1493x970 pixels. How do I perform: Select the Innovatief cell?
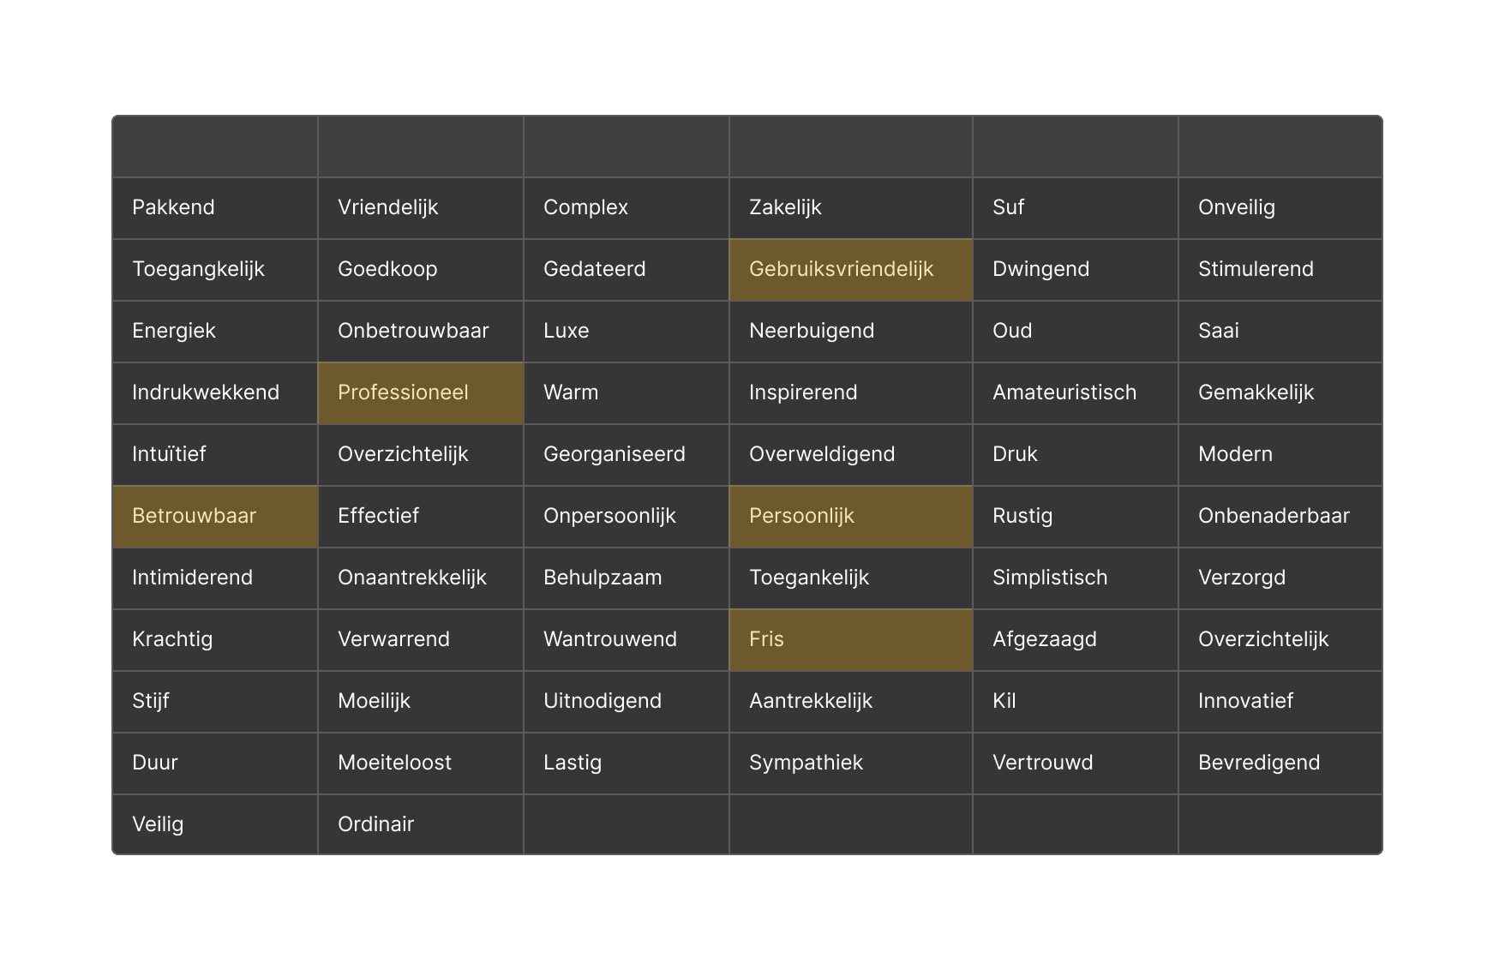click(x=1280, y=701)
